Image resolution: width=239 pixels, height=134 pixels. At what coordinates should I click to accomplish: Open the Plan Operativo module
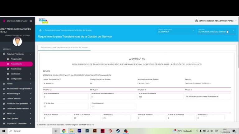[x=17, y=118]
